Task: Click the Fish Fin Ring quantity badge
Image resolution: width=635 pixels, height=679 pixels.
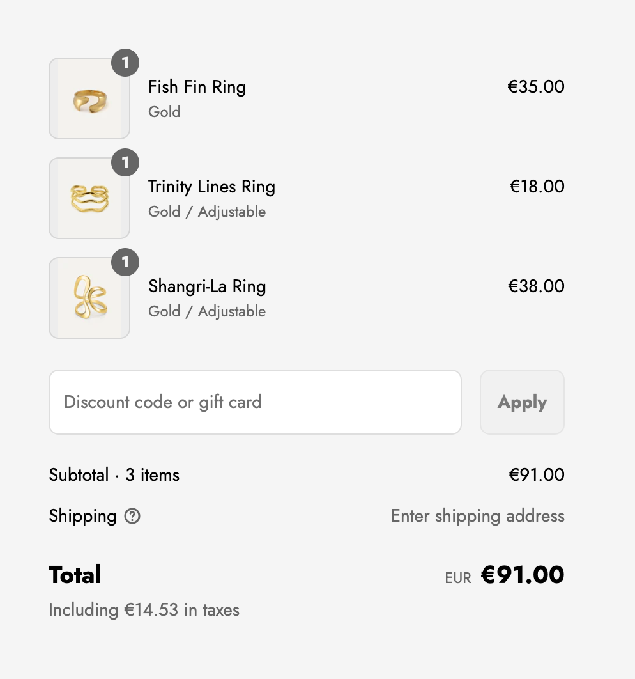Action: pyautogui.click(x=125, y=63)
